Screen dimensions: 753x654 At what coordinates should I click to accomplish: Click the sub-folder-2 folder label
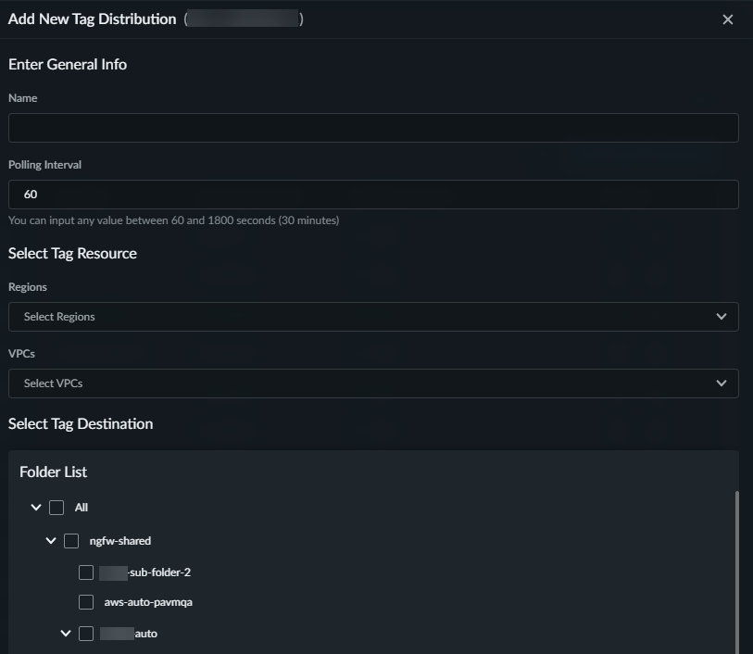[x=159, y=572]
